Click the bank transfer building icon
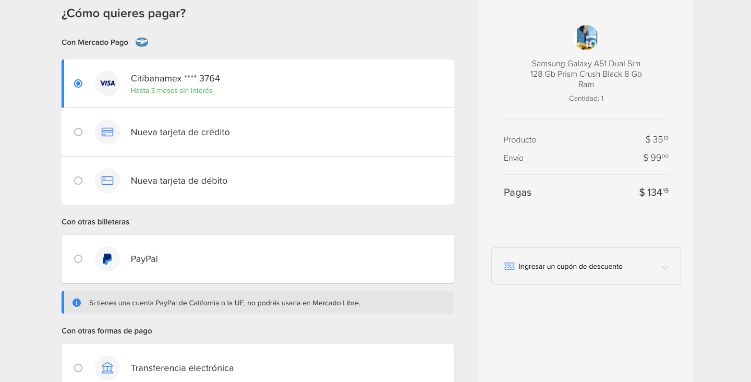 click(107, 368)
